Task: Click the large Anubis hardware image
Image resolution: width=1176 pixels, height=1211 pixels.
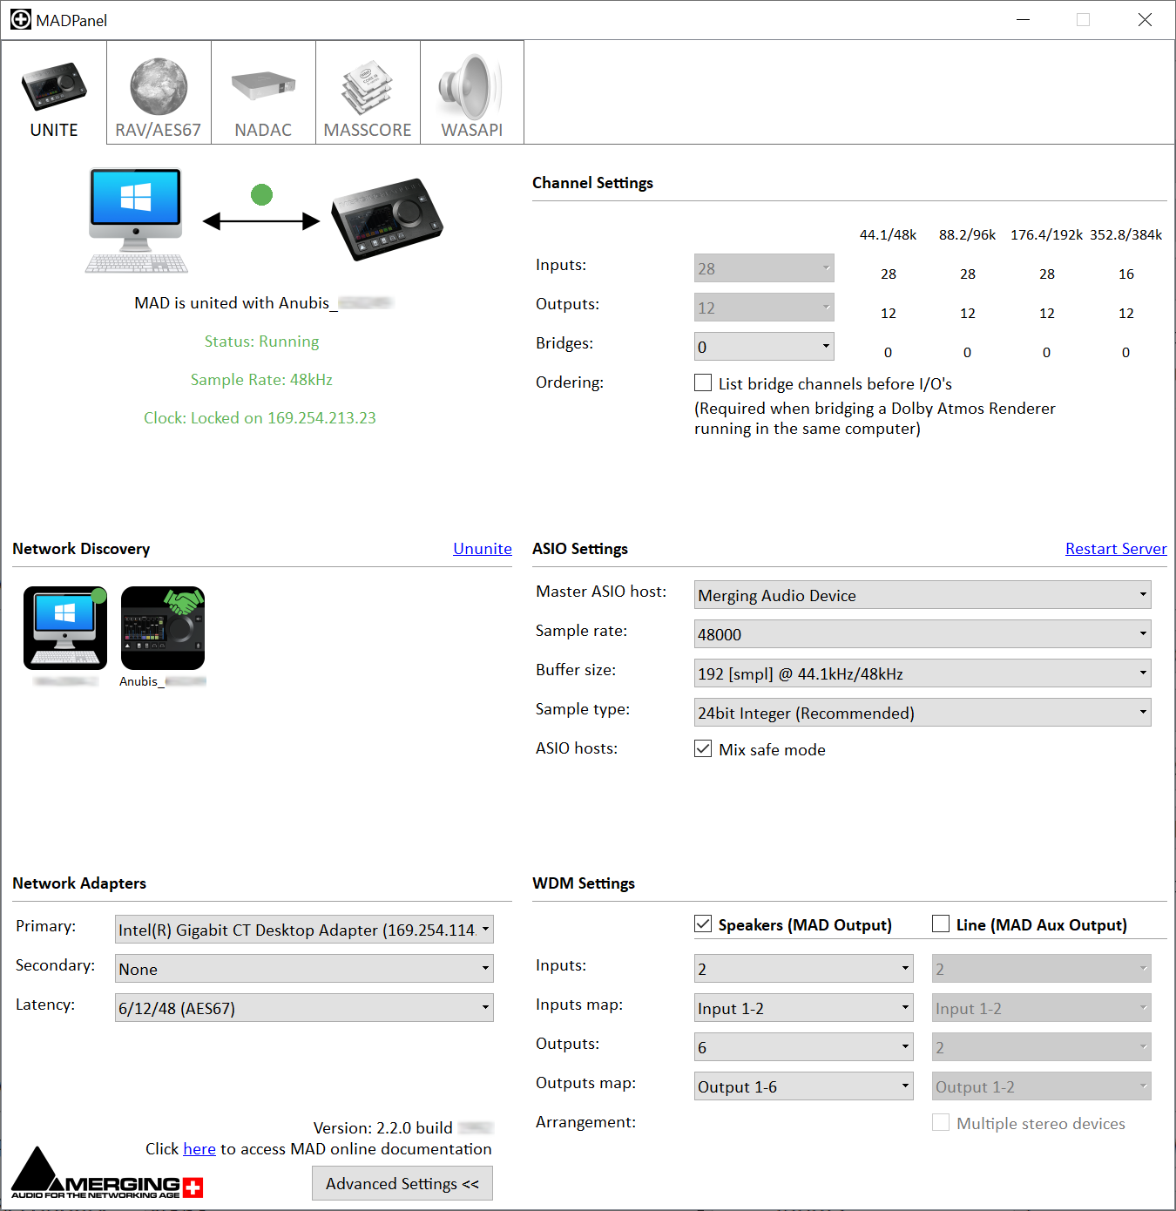Action: [x=387, y=219]
